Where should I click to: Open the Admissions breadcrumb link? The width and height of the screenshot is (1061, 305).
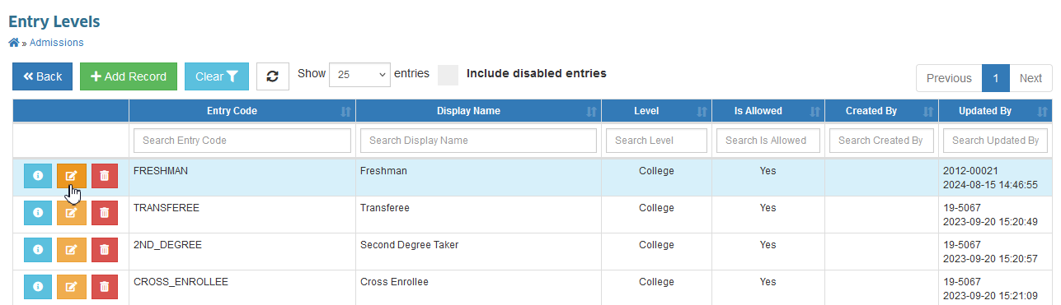56,43
